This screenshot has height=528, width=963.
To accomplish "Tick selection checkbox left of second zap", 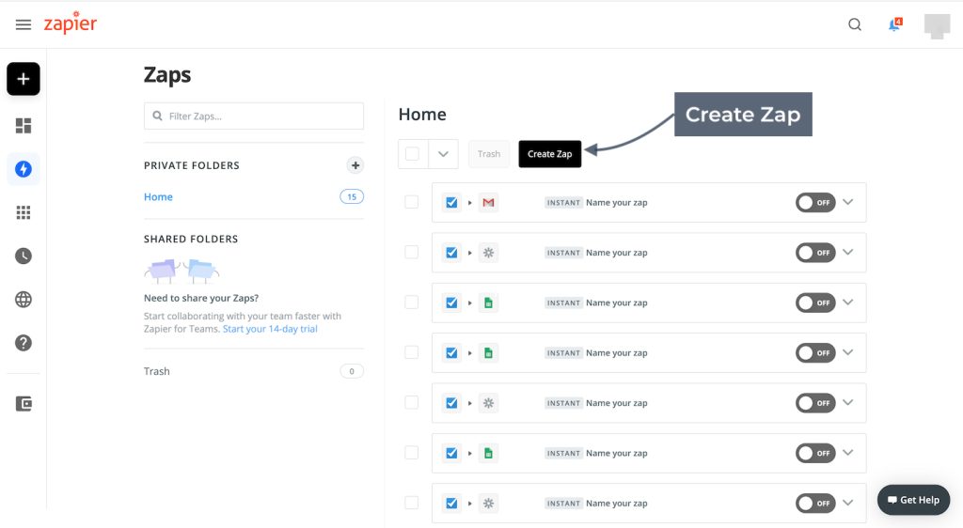I will click(412, 252).
